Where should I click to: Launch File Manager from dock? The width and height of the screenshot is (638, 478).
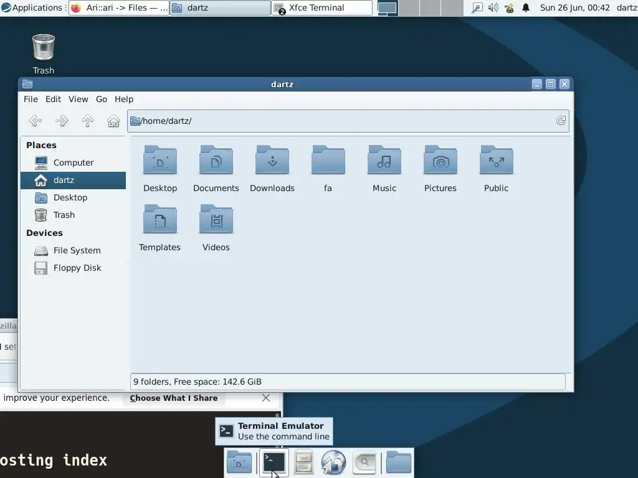303,462
